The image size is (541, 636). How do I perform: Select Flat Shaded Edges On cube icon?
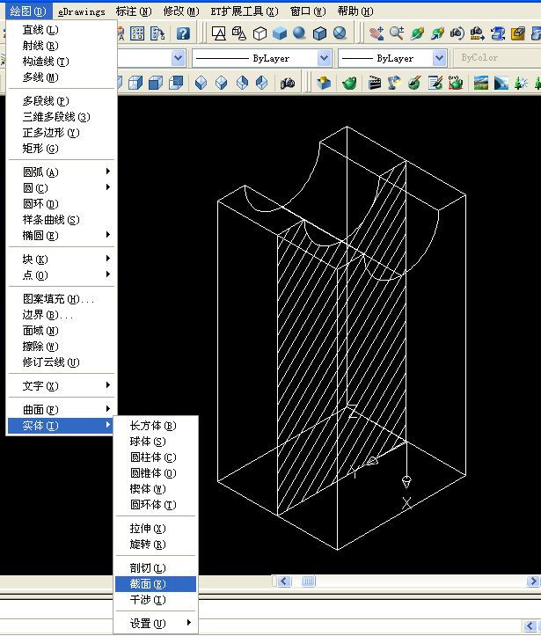[x=319, y=33]
